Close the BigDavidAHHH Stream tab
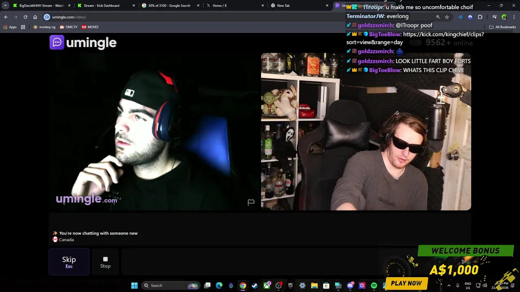Screen dimensions: 520x292 coord(69,6)
